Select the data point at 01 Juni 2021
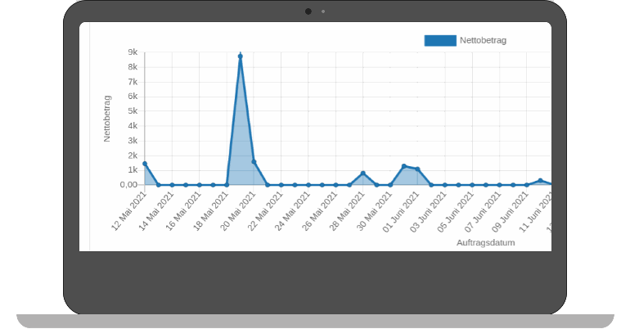The width and height of the screenshot is (630, 329). [417, 169]
